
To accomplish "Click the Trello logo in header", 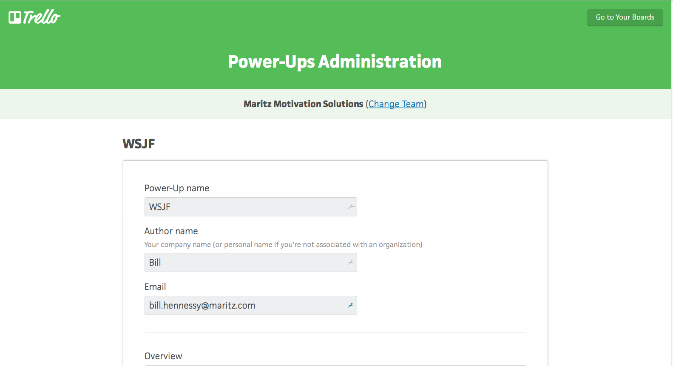I will 34,17.
